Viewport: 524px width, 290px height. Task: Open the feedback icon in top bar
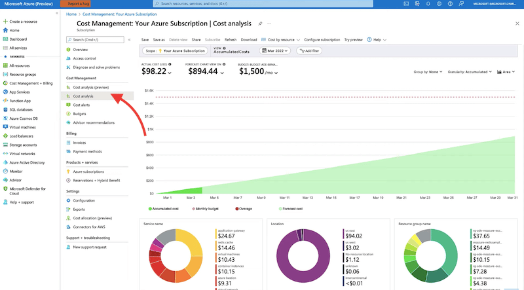click(461, 4)
